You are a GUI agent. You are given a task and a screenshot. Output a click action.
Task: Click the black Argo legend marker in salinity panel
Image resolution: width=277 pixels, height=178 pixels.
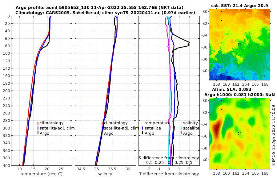pos(102,133)
